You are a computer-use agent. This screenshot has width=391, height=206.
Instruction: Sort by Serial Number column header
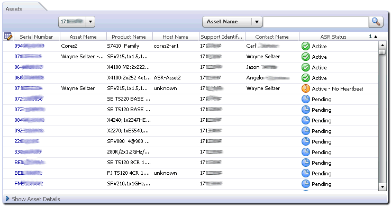(37, 37)
